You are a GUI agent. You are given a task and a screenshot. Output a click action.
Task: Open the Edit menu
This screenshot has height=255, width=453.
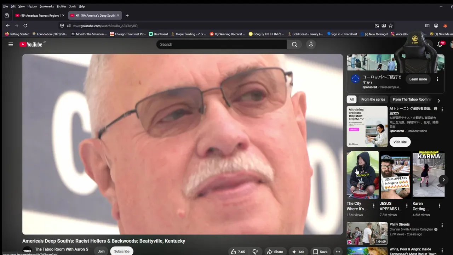pyautogui.click(x=13, y=6)
